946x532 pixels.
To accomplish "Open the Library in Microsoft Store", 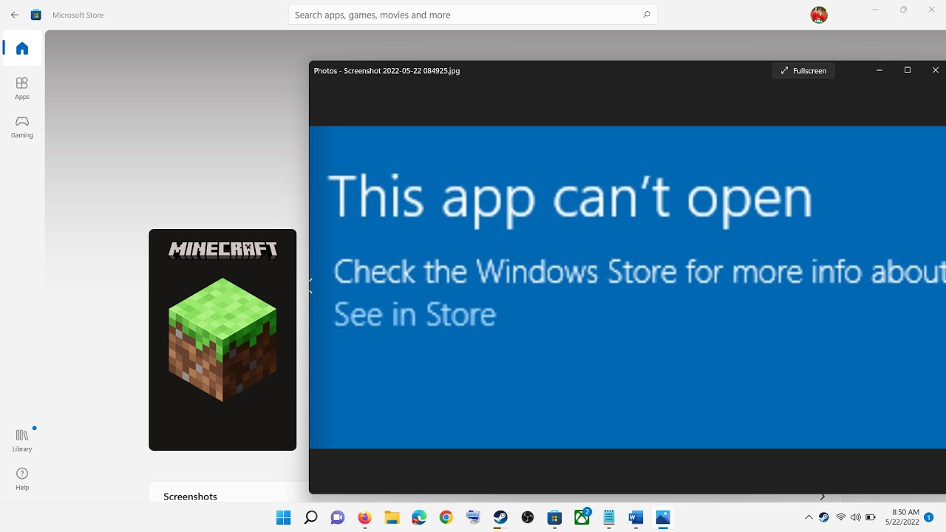I will [x=22, y=440].
